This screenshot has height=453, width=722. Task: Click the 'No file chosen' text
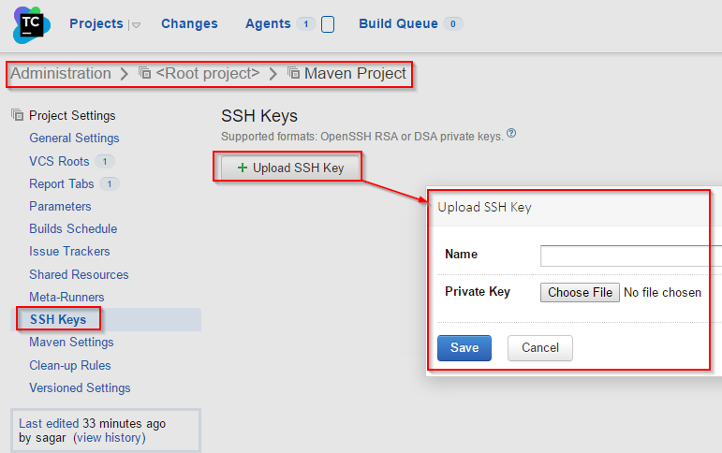662,292
